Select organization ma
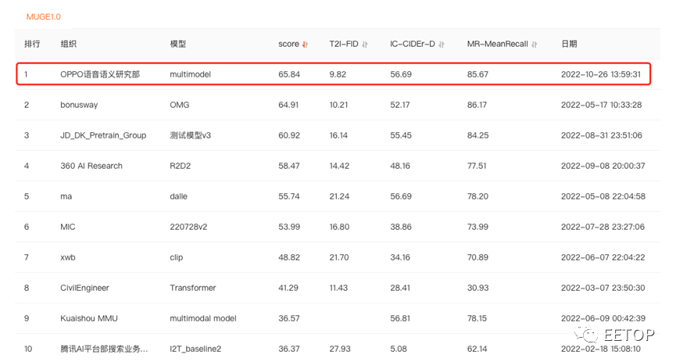This screenshot has width=676, height=362. coord(66,196)
